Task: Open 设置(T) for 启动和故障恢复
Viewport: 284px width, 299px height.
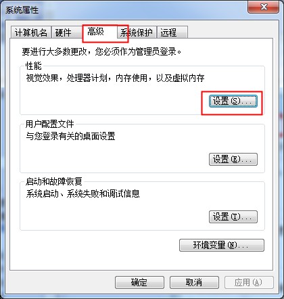Action: 233,216
